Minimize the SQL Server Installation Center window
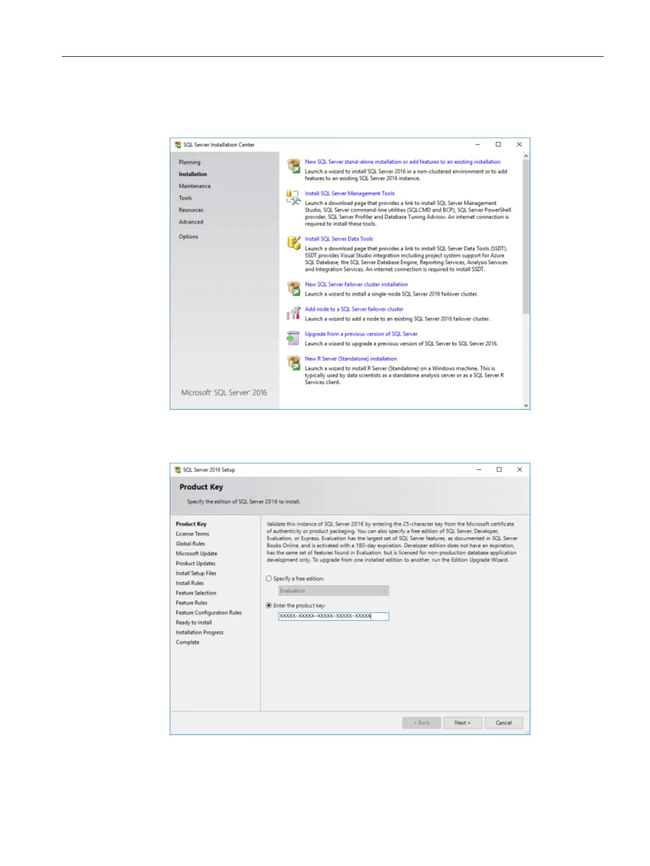650x866 pixels. pos(478,145)
